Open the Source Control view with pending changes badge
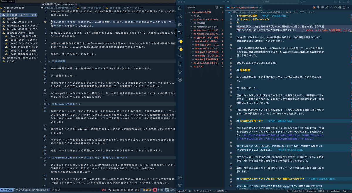The image size is (352, 193). point(180,39)
